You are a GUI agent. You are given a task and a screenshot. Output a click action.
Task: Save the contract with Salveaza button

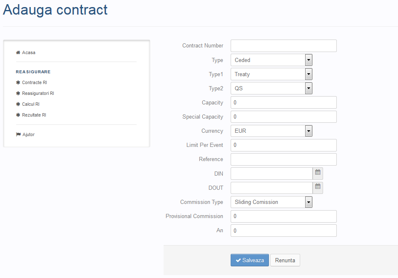pos(250,260)
